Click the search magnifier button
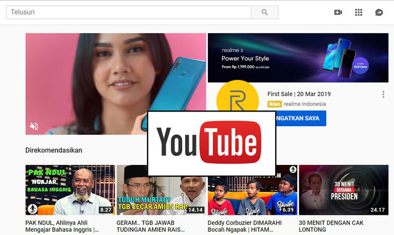394x235 pixels. coord(265,13)
